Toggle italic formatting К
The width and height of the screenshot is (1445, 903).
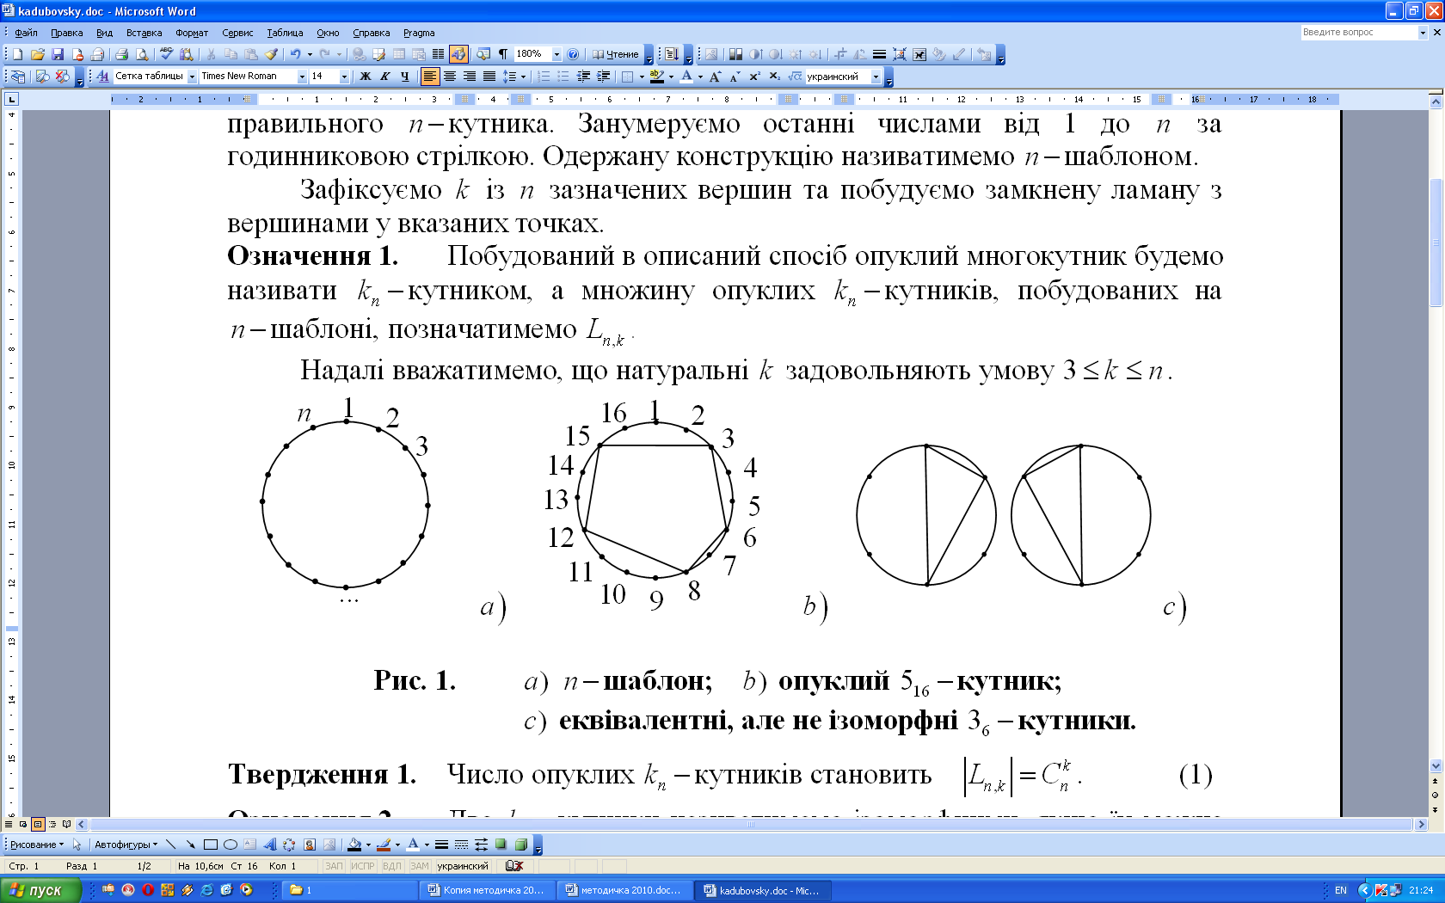click(384, 77)
